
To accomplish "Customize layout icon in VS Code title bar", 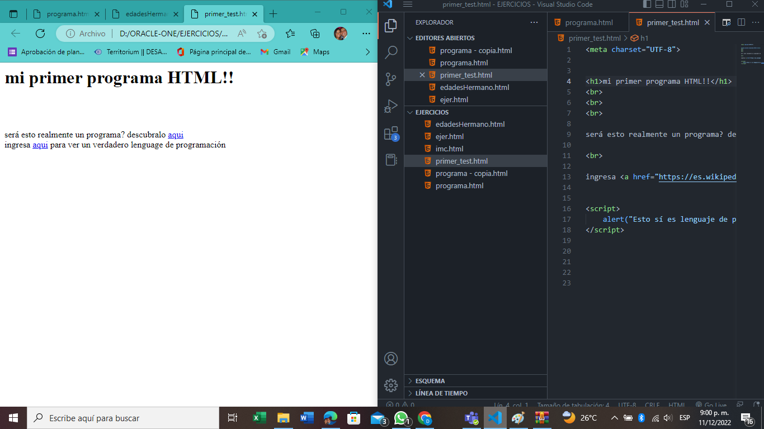I will click(684, 4).
